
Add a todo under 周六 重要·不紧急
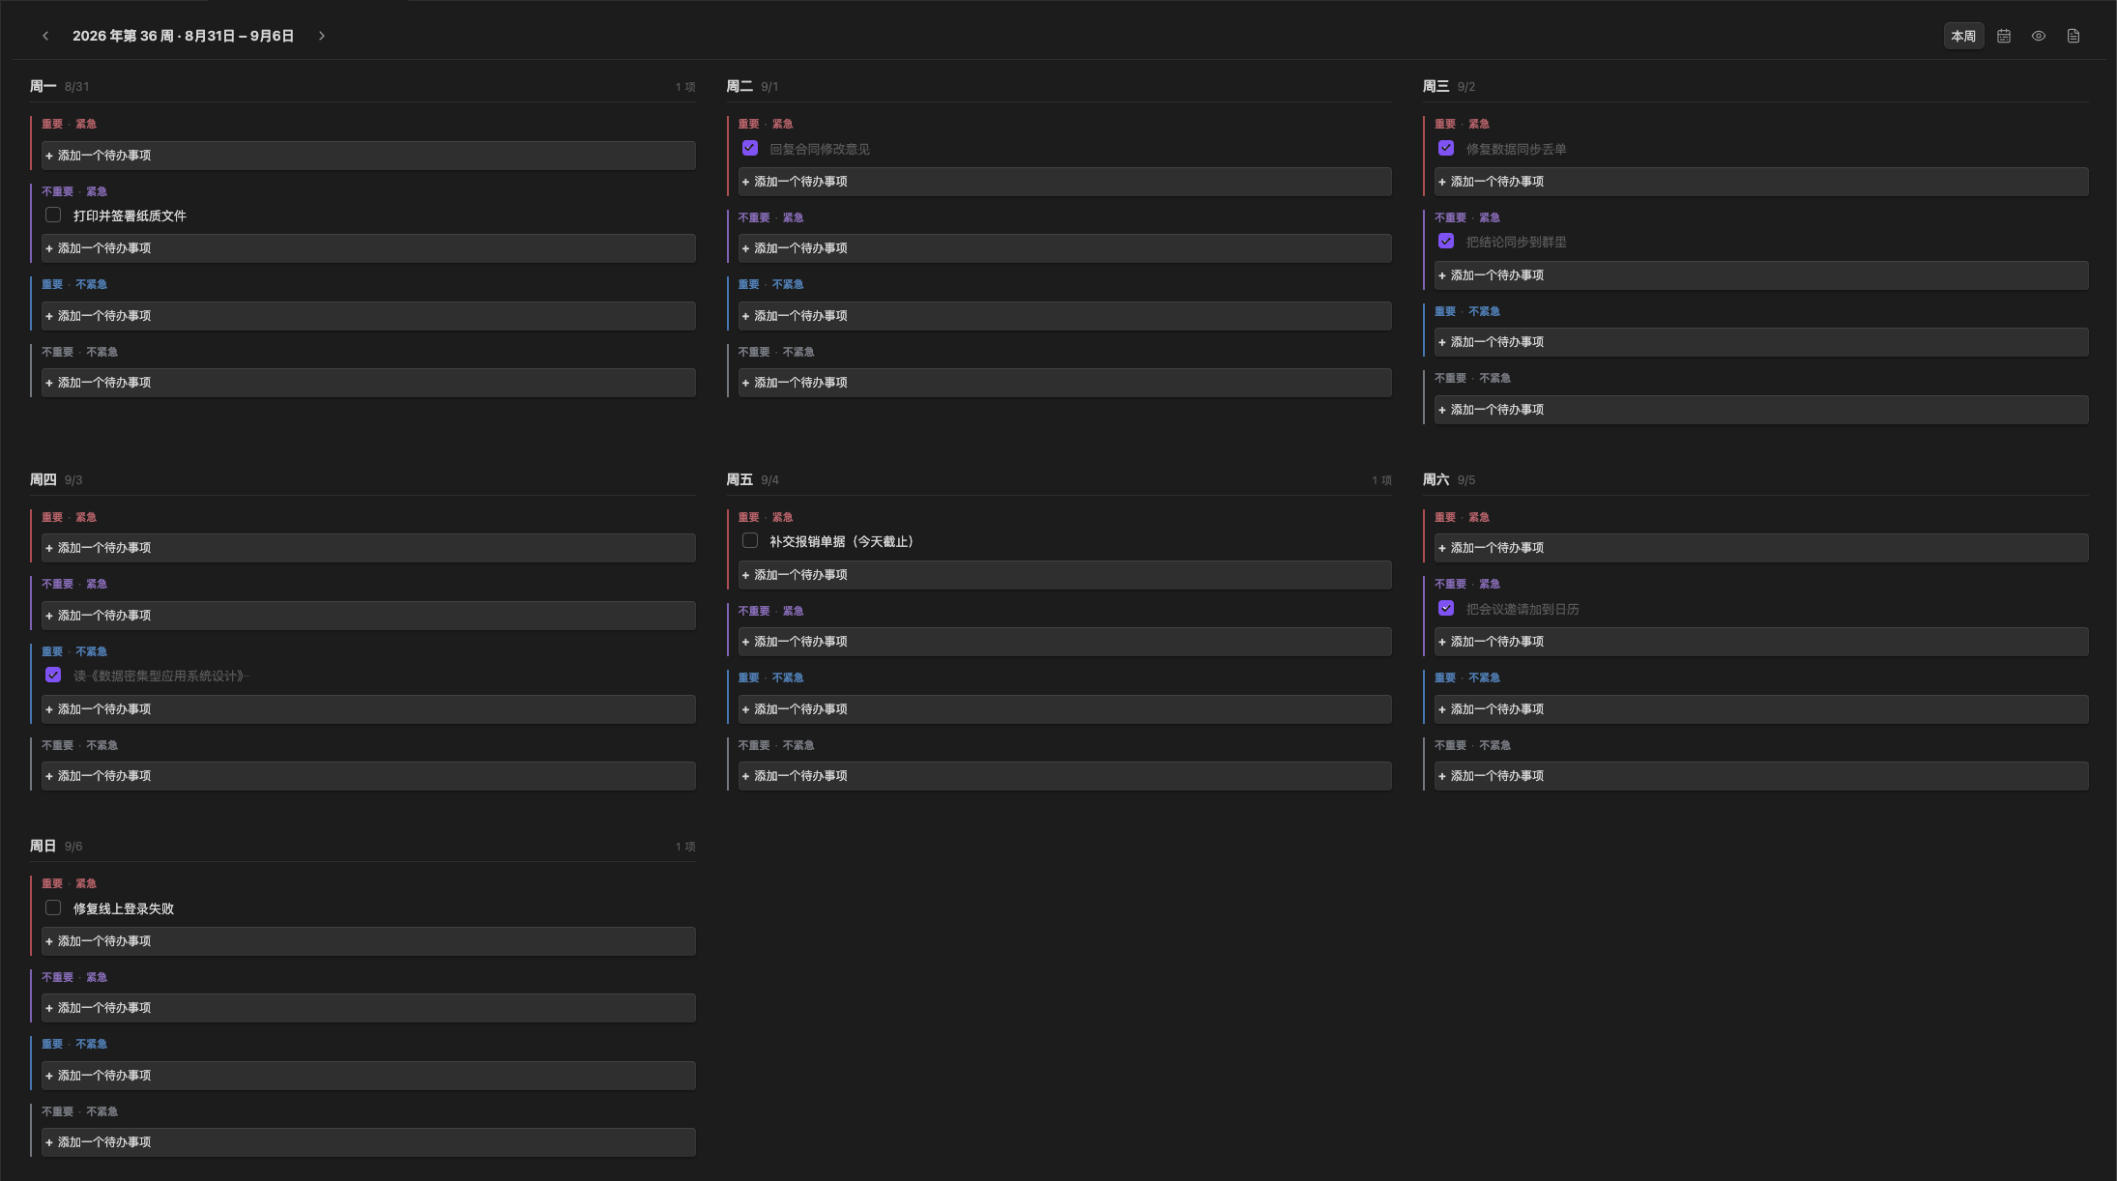1761,709
